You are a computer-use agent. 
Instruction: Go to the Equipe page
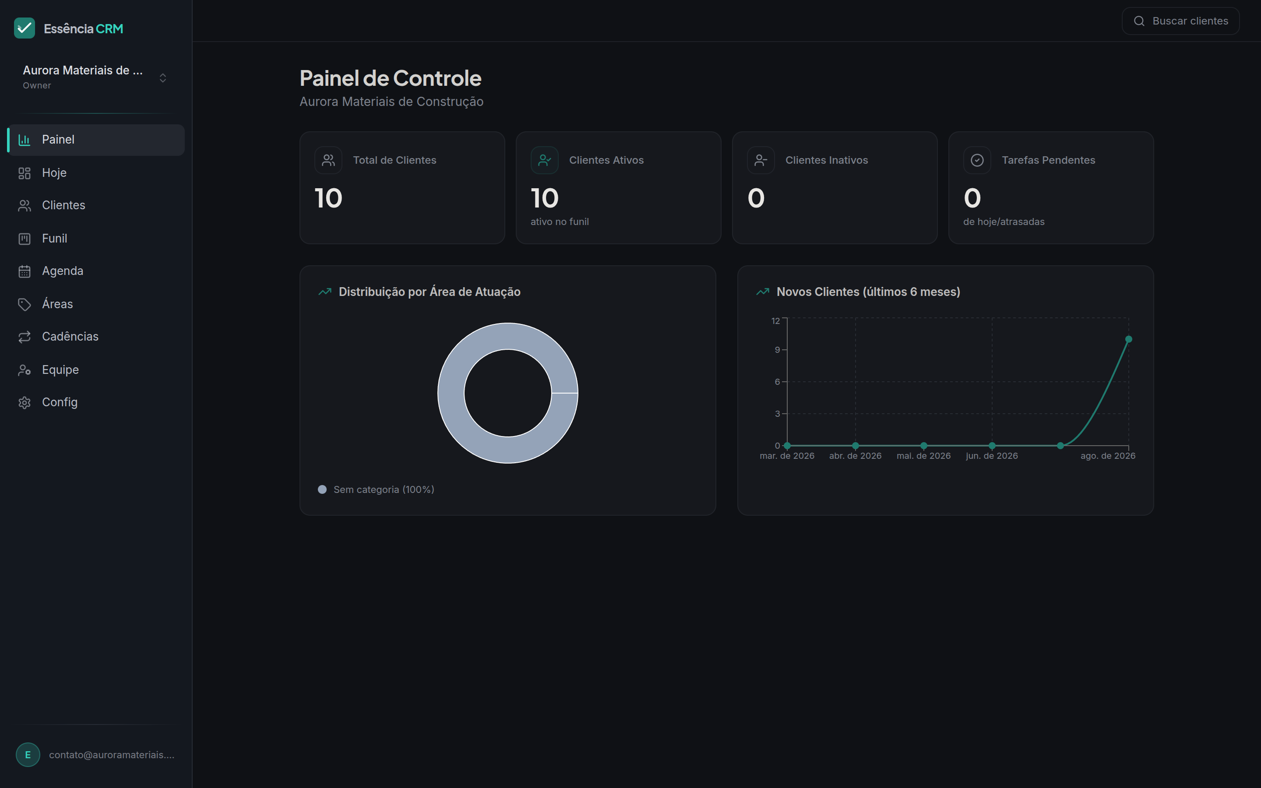coord(96,370)
